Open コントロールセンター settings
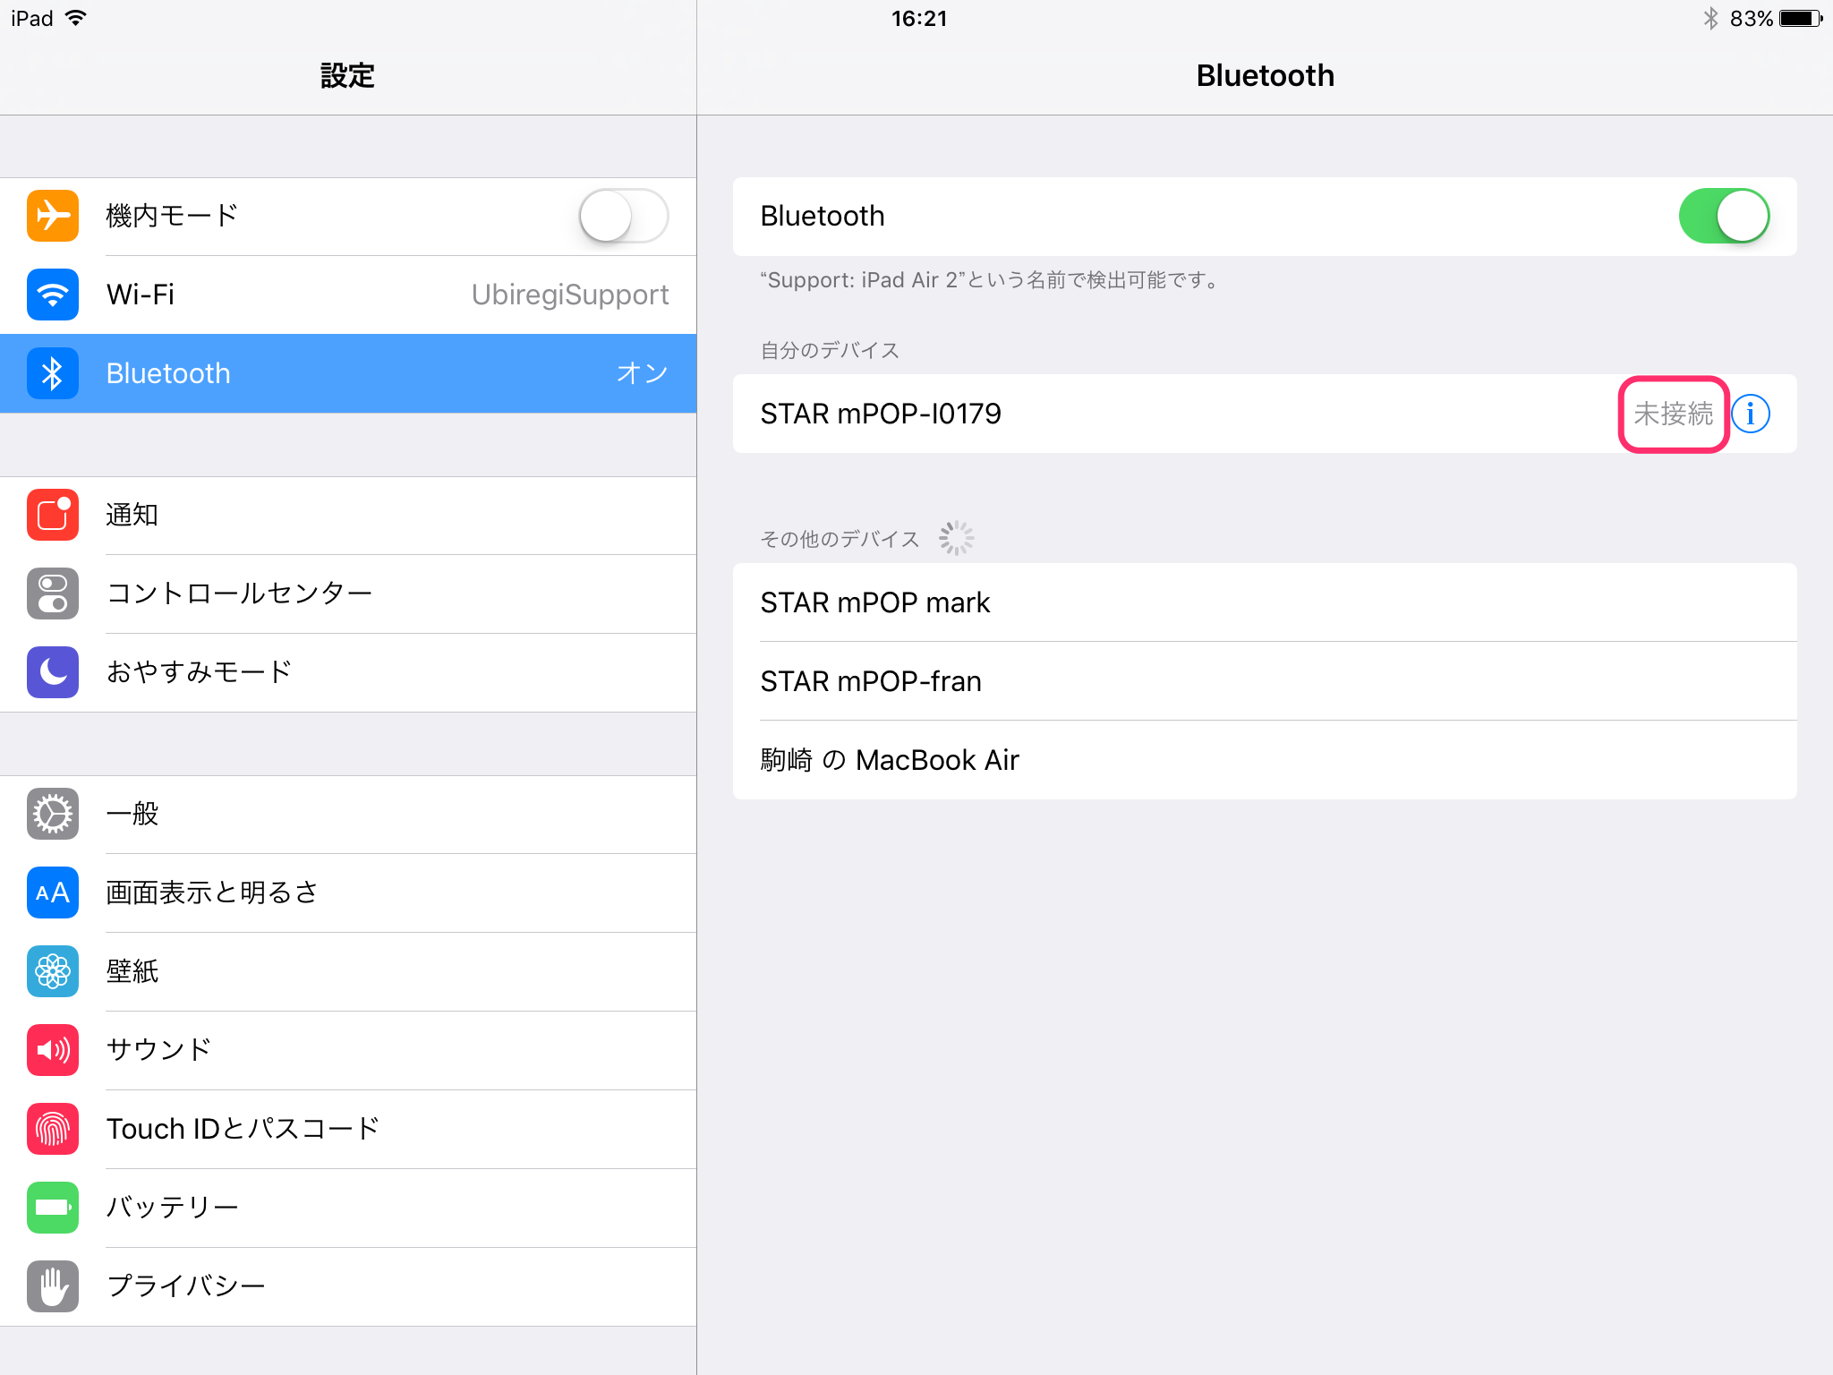The width and height of the screenshot is (1833, 1375). tap(348, 594)
